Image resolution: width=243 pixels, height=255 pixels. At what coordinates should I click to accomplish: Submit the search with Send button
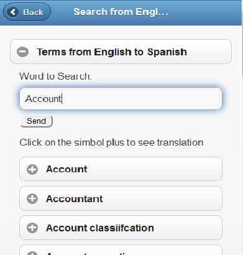tap(37, 121)
